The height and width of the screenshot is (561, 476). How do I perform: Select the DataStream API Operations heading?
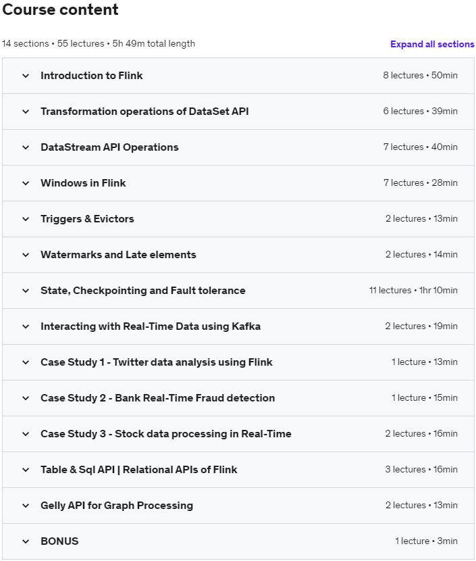coord(109,147)
